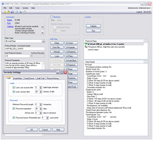Open the Tools menu
Screen dimensions: 153x141
(x=18, y=8)
